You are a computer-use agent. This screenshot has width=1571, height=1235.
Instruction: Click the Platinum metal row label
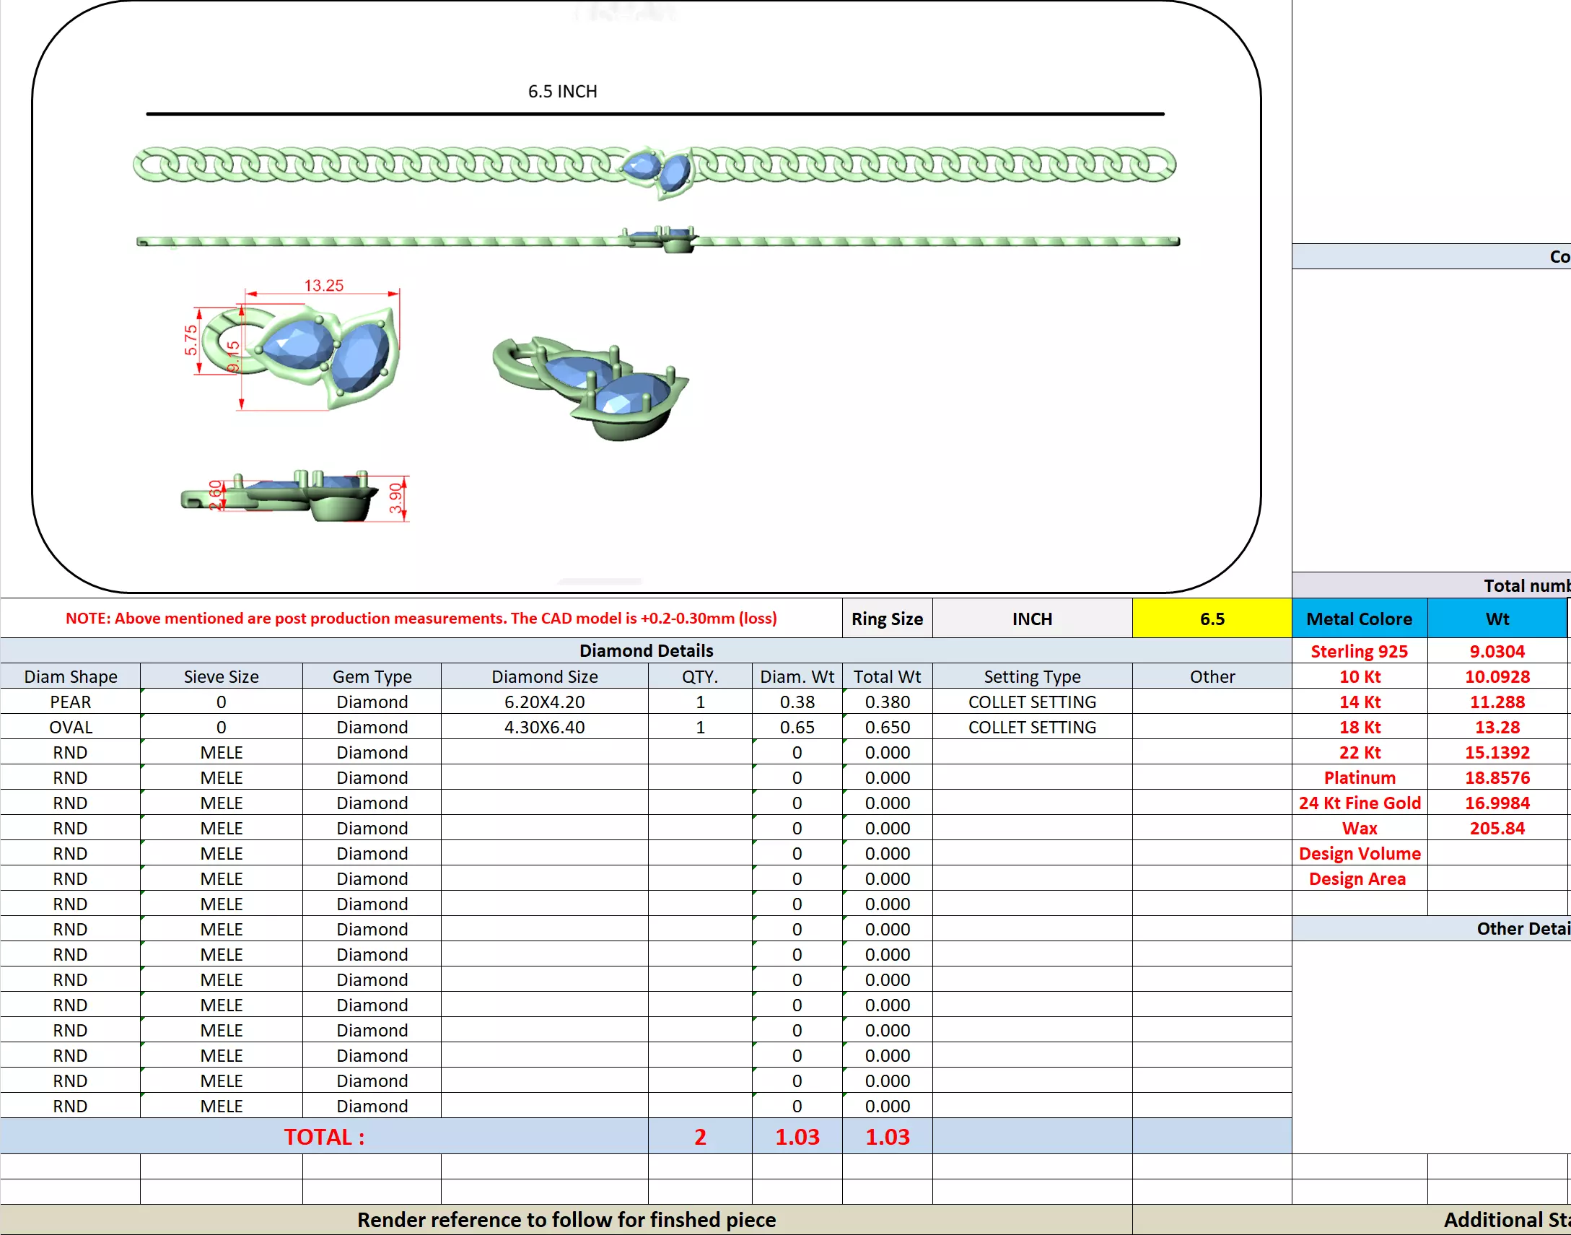click(x=1359, y=777)
